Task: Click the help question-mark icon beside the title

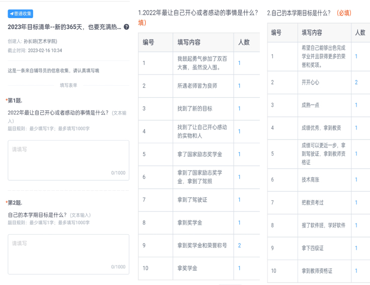Action: [126, 27]
